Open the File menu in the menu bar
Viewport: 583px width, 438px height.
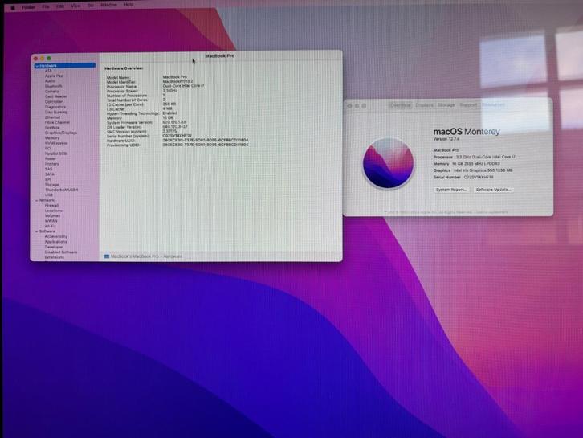[x=46, y=5]
